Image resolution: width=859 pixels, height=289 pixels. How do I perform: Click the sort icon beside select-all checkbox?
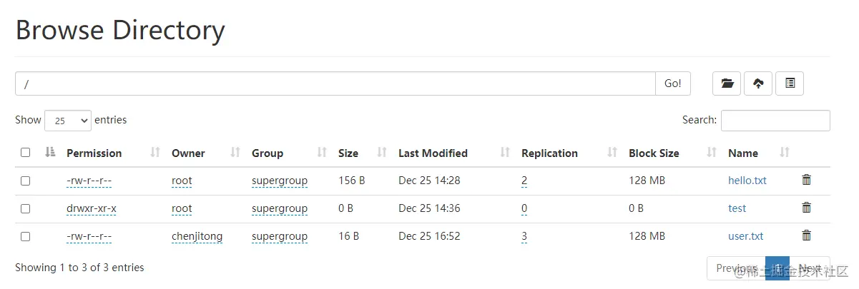(x=50, y=153)
